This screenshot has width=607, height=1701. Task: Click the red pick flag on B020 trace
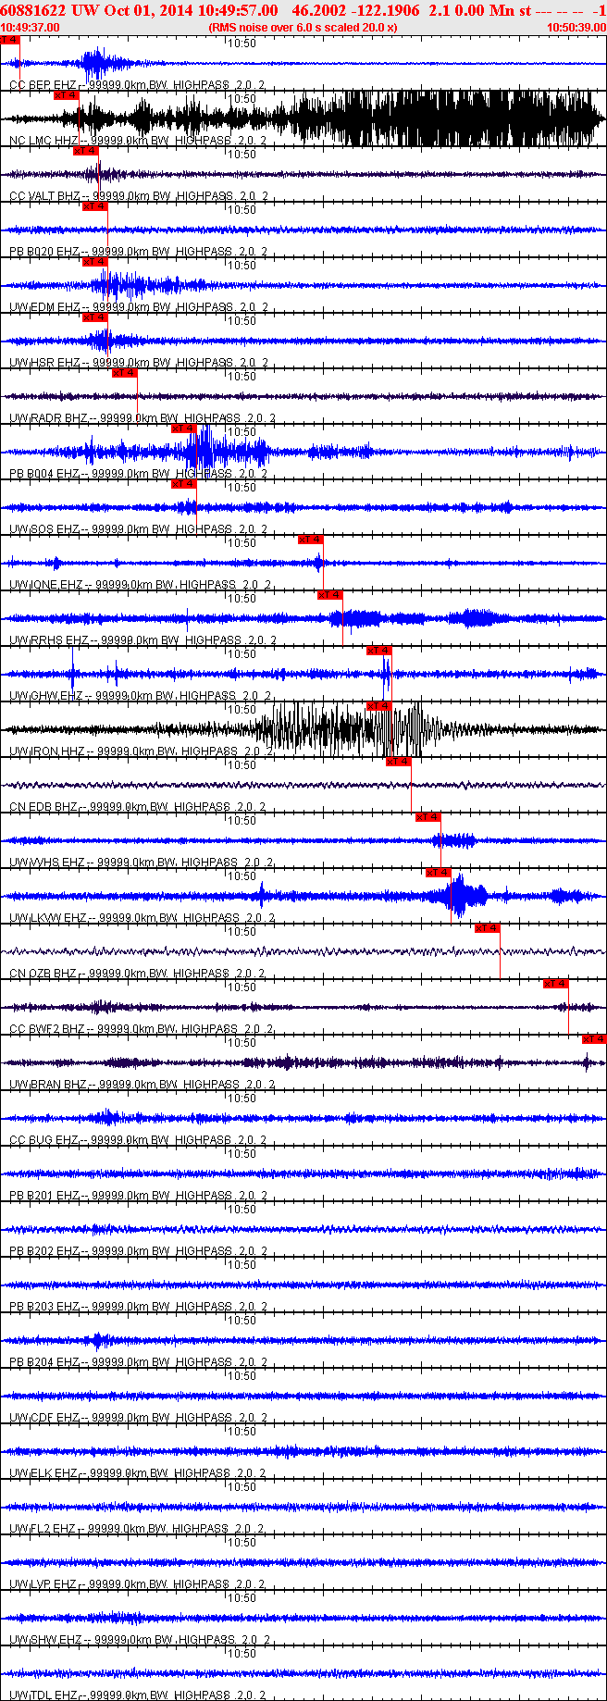pyautogui.click(x=94, y=206)
